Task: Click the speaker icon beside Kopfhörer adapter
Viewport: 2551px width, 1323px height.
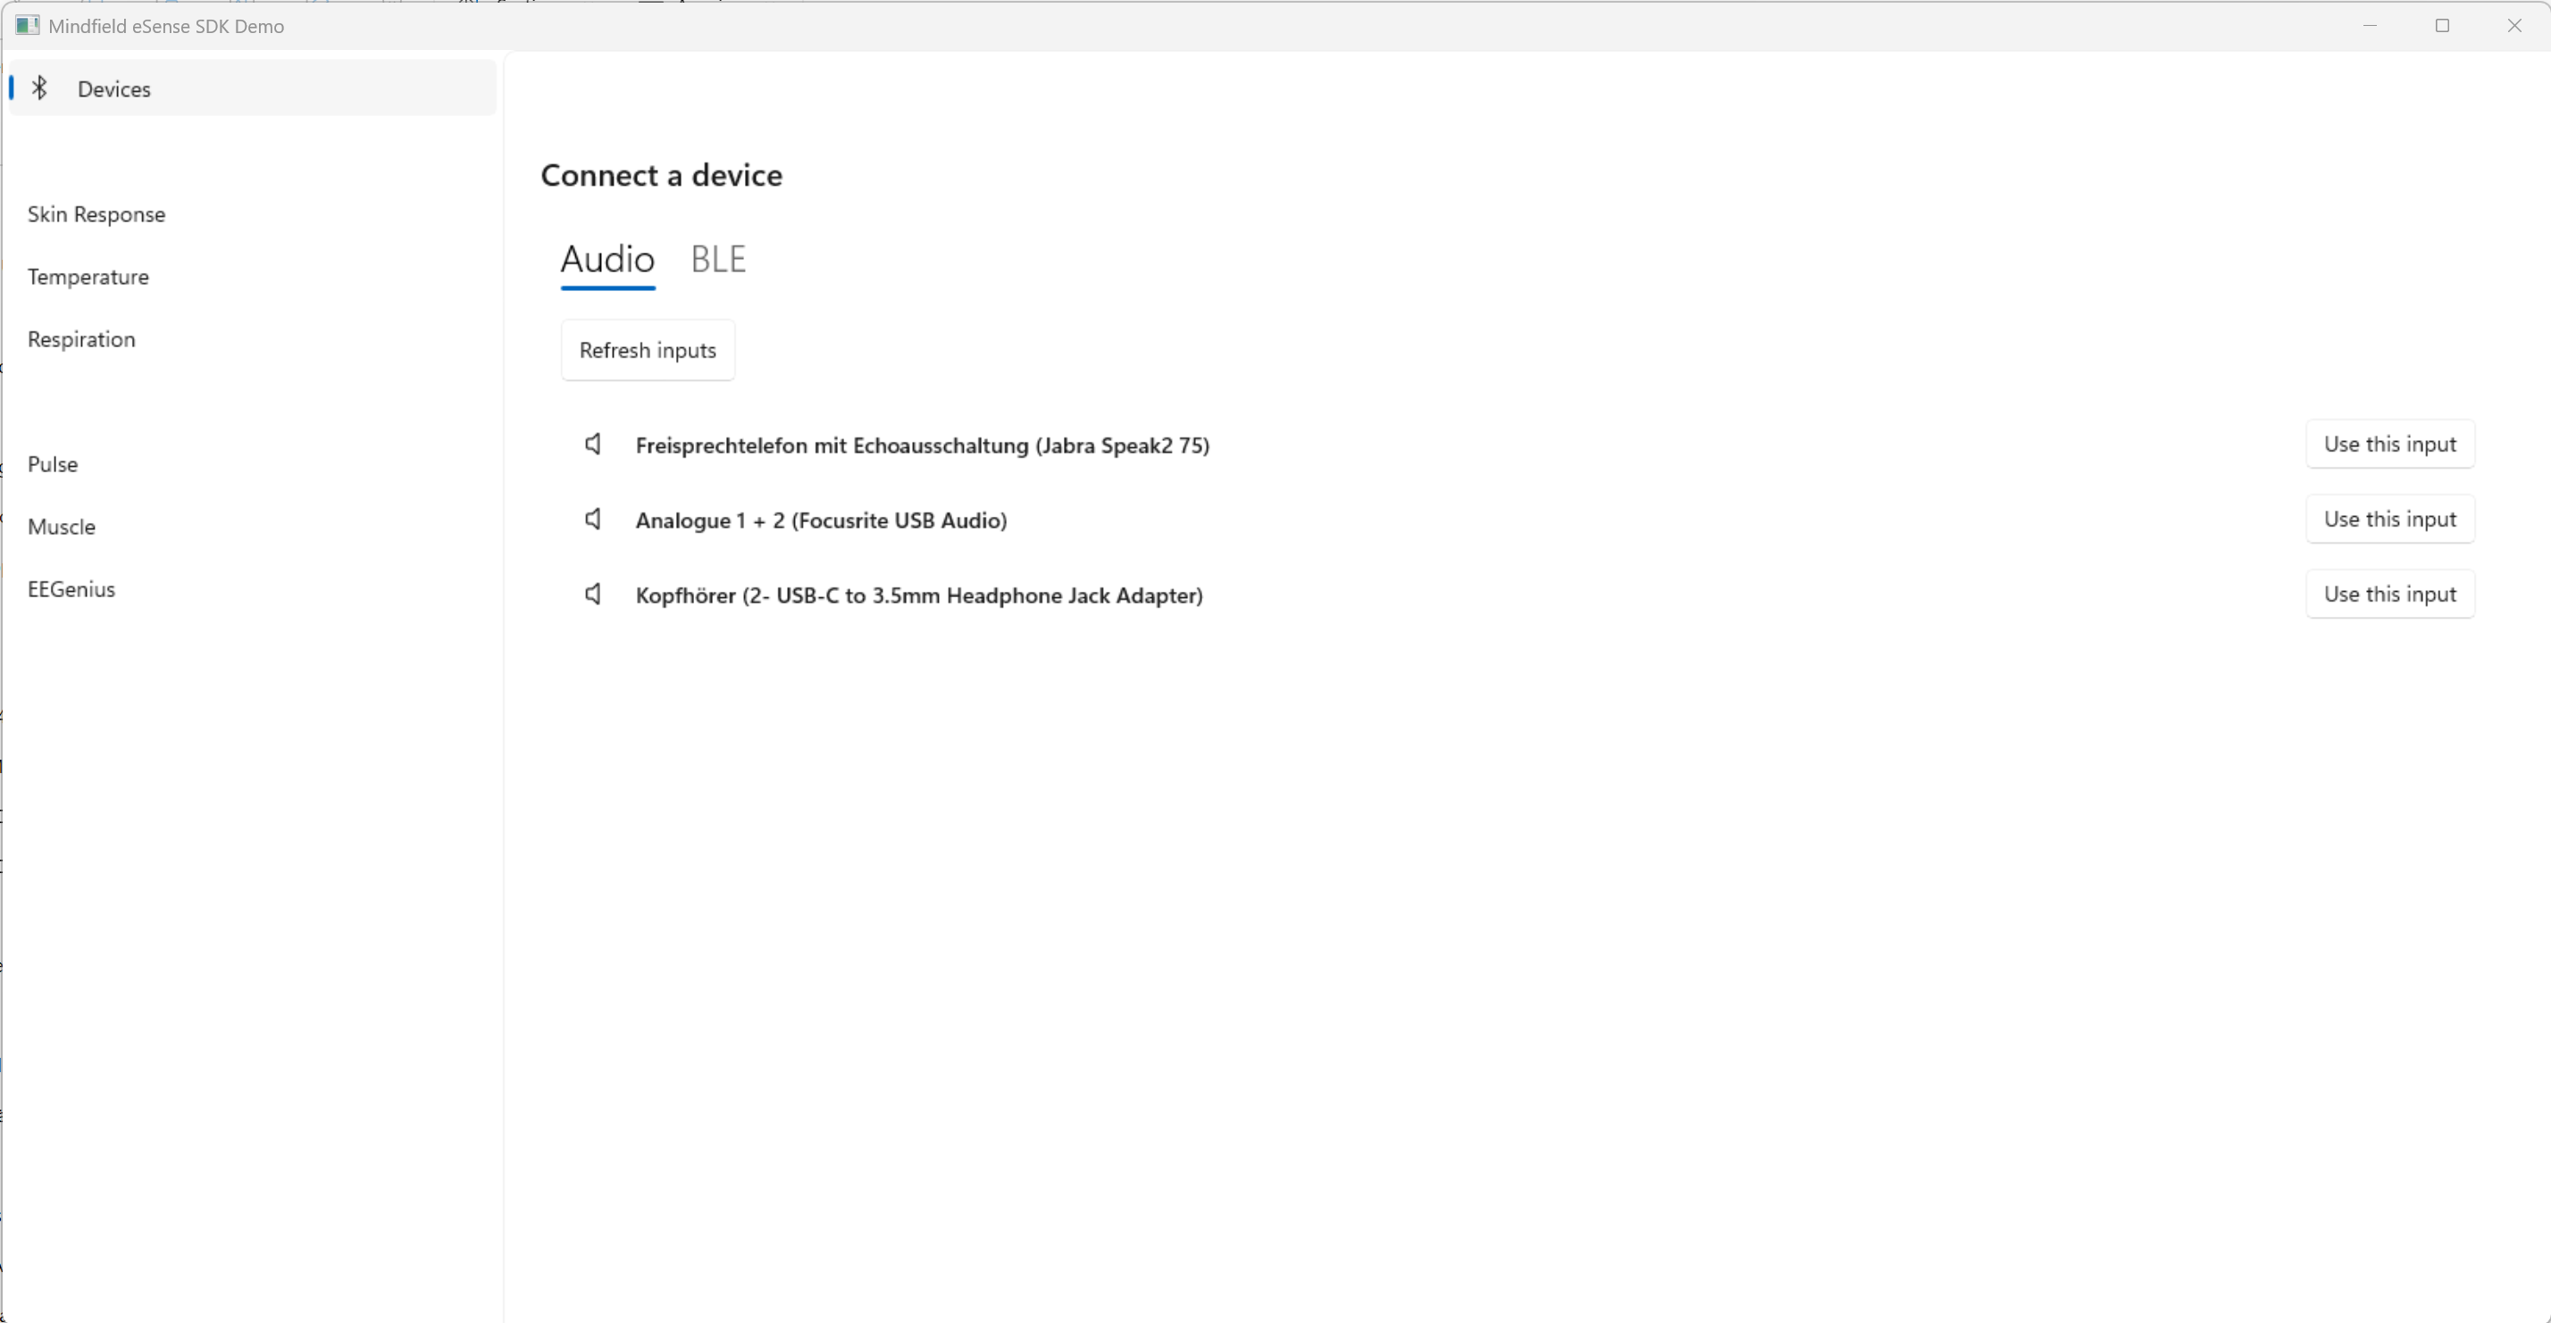Action: pyautogui.click(x=592, y=595)
